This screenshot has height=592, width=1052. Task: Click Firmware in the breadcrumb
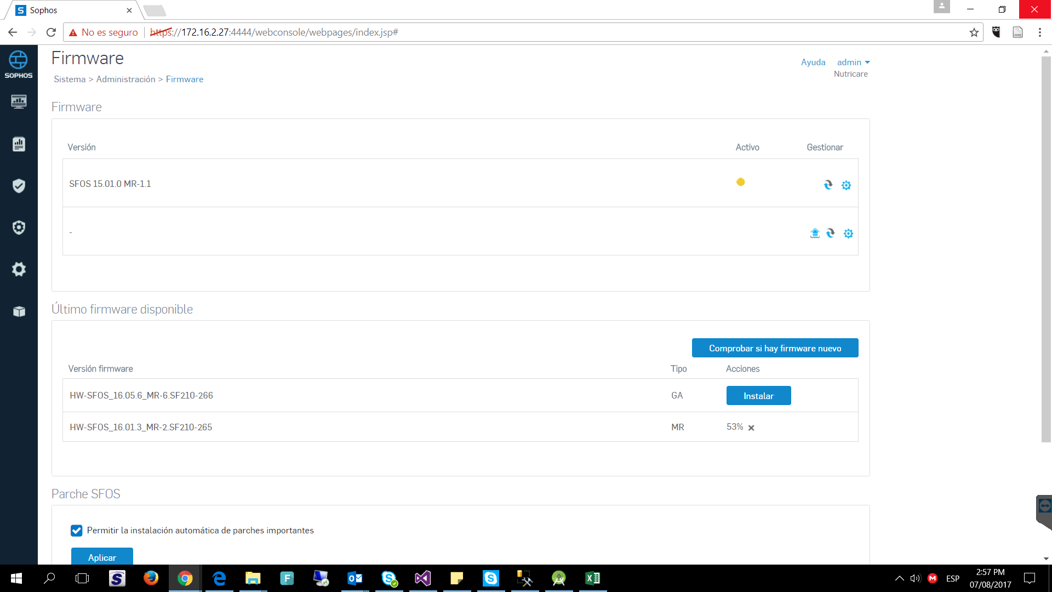(x=185, y=79)
